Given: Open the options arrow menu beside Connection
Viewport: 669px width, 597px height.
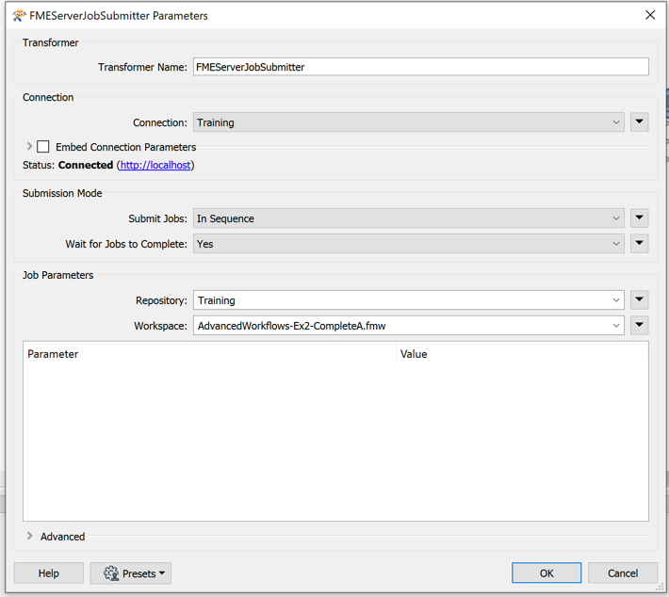Looking at the screenshot, I should click(x=639, y=122).
